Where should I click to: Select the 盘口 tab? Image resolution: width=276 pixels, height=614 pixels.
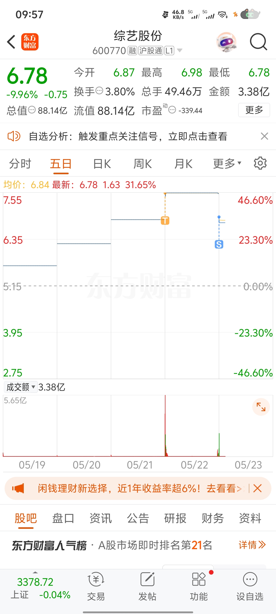[x=63, y=519]
